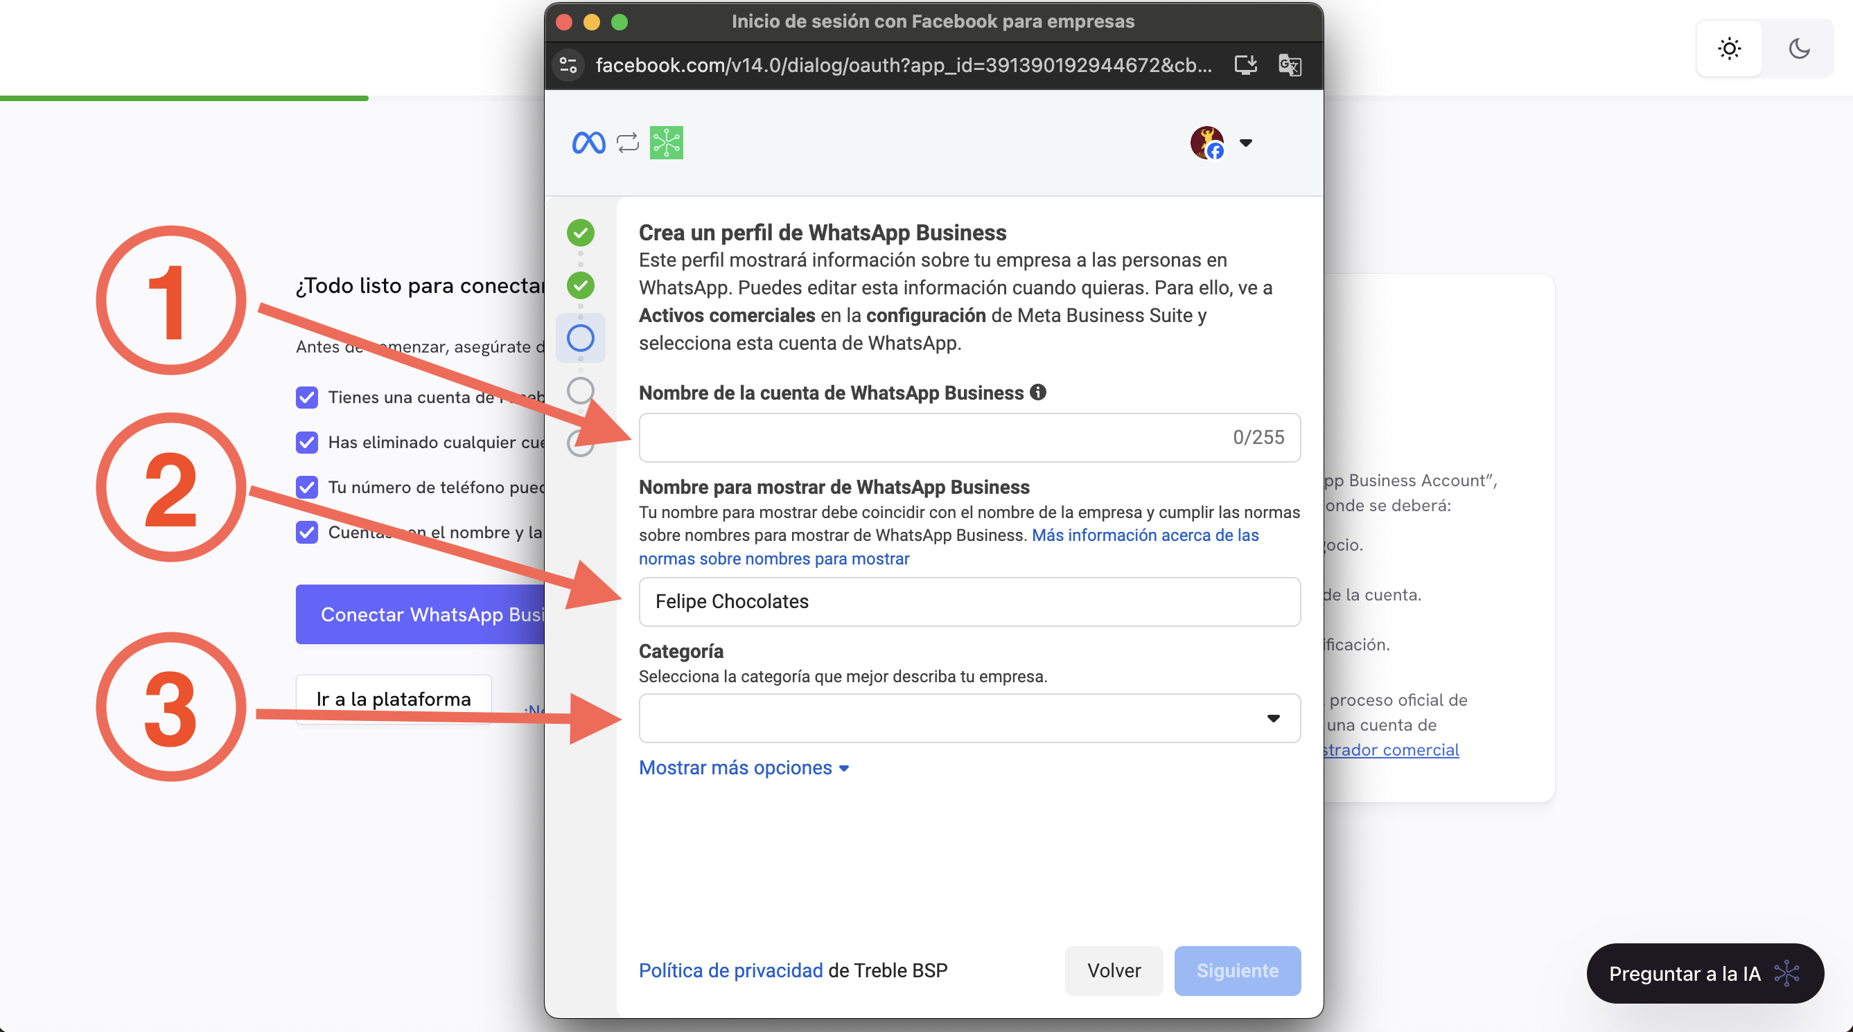Click the site settings icon in address bar
Screen dimensions: 1853x1032
568,65
